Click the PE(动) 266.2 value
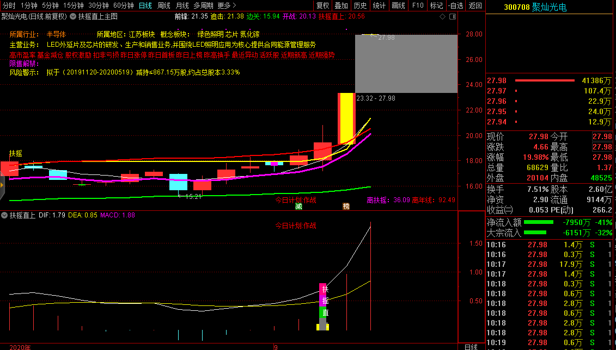 point(602,210)
